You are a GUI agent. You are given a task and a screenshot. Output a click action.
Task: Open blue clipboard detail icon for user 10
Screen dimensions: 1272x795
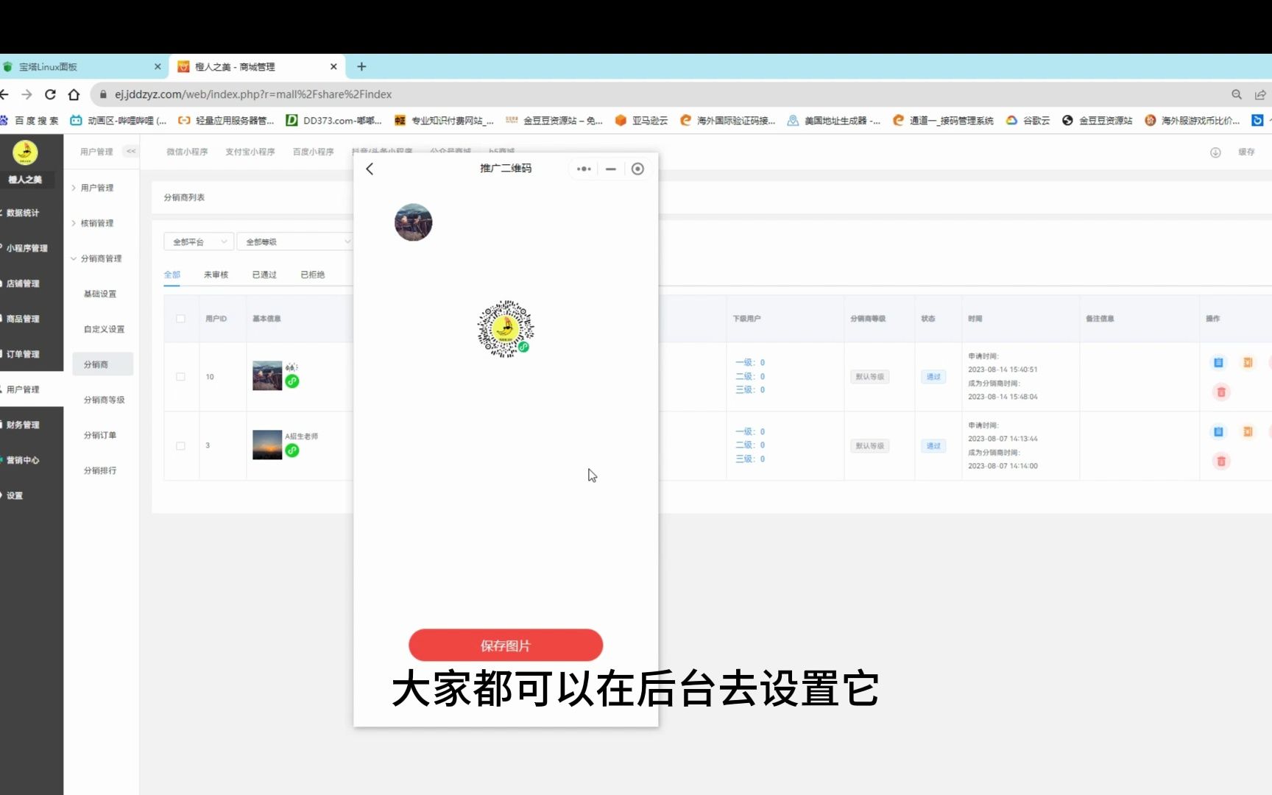pos(1218,362)
